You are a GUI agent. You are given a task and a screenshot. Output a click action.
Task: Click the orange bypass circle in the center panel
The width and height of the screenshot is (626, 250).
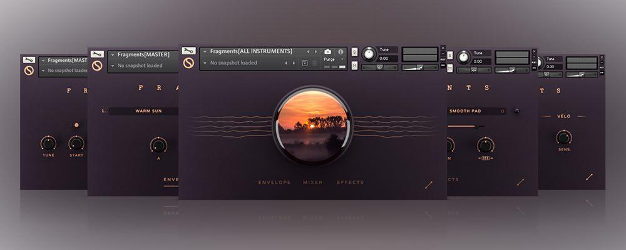[x=188, y=63]
